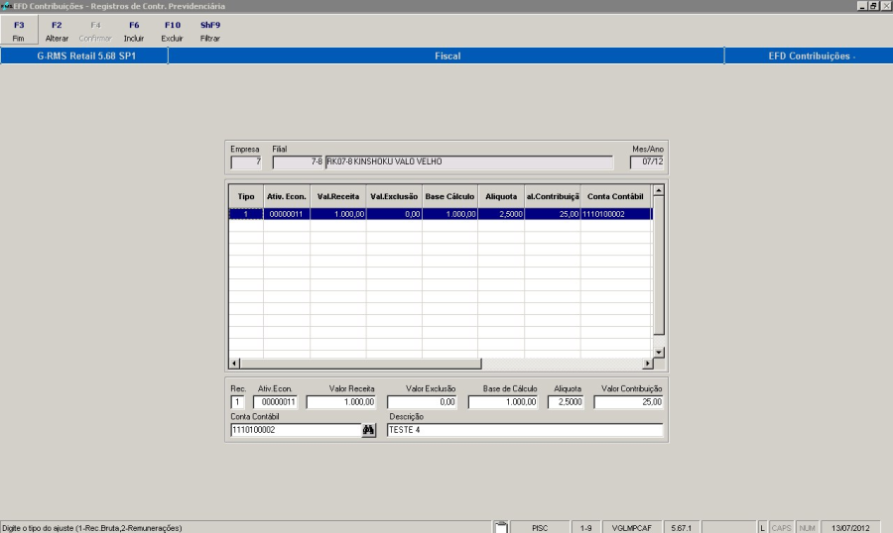
Task: Click the Empresa field
Action: pyautogui.click(x=246, y=162)
